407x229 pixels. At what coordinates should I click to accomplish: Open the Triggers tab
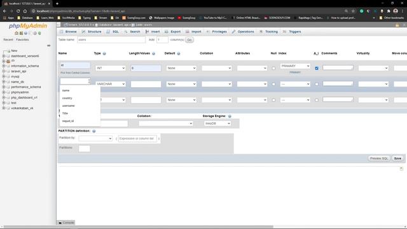coord(292,32)
